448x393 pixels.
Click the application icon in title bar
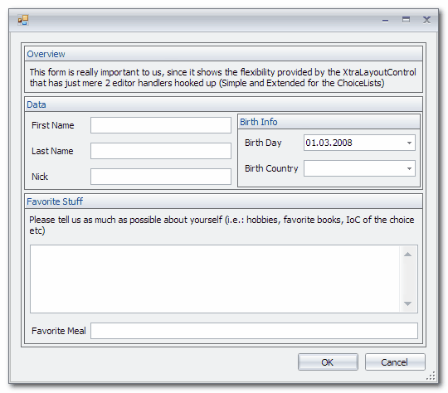23,20
